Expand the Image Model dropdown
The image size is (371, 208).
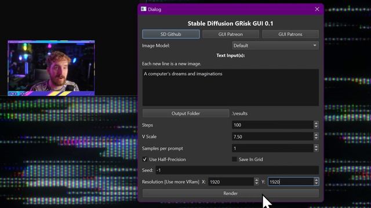point(275,46)
